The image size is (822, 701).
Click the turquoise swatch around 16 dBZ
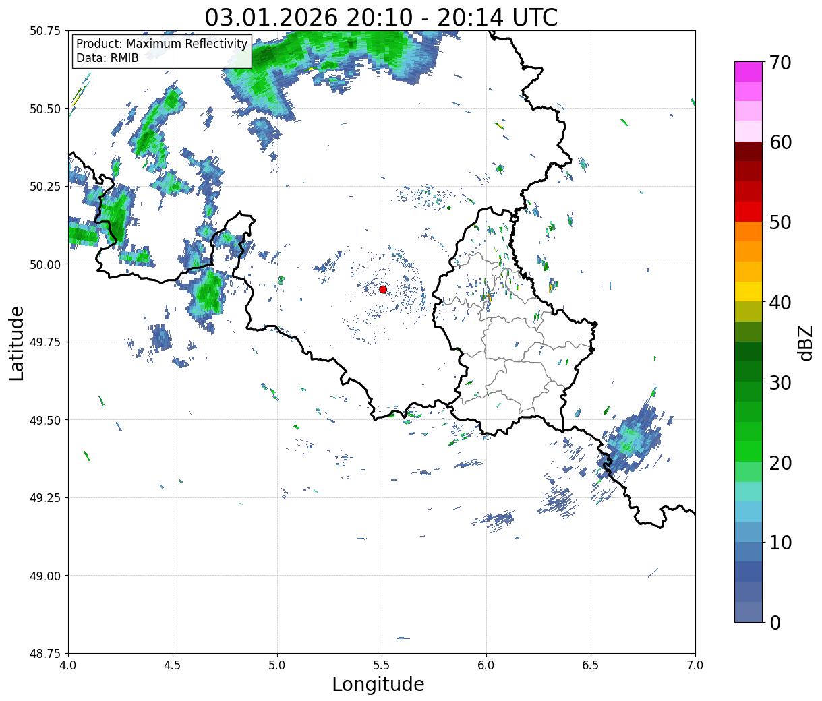(748, 491)
